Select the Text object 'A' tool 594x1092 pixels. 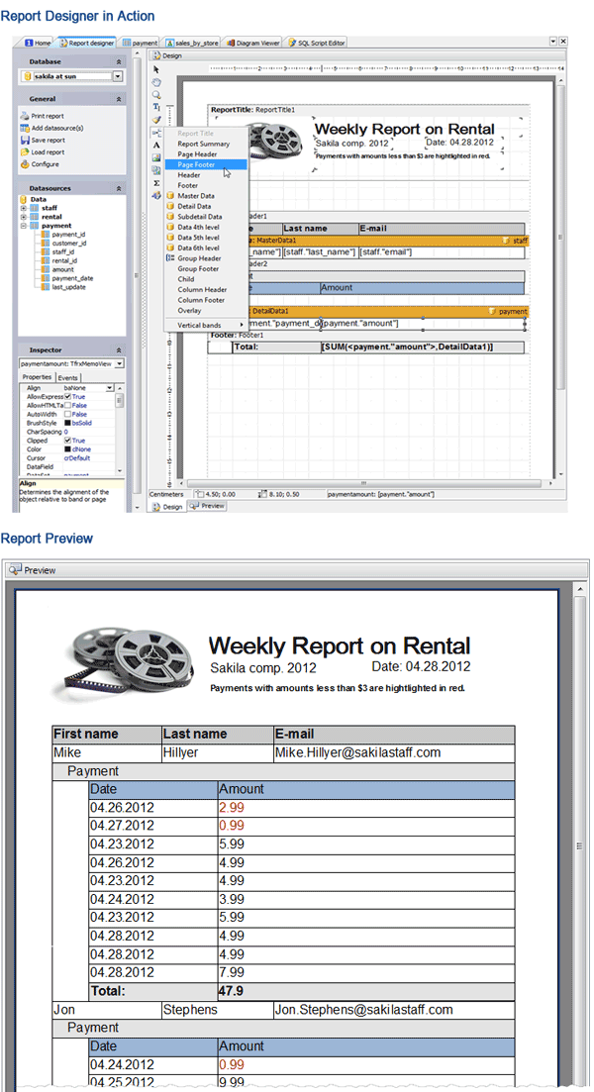pyautogui.click(x=156, y=145)
